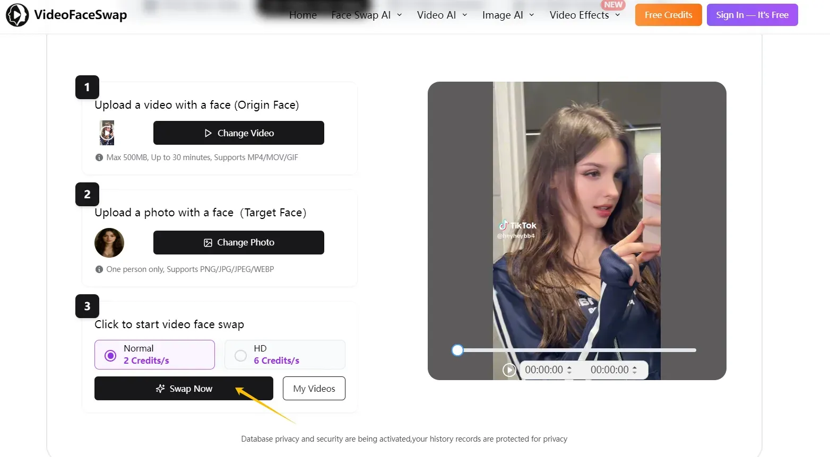Open the Home page
Viewport: 830px width, 457px height.
tap(302, 15)
